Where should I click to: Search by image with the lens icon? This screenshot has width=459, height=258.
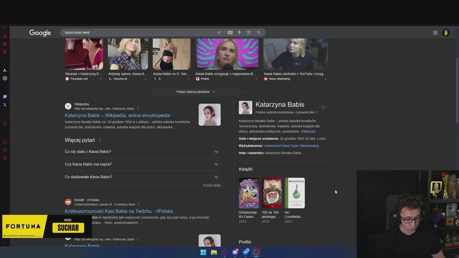coord(249,32)
